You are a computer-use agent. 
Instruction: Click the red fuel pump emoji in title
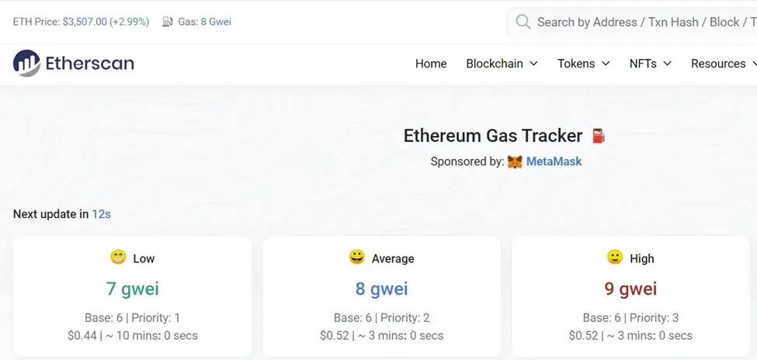(598, 136)
